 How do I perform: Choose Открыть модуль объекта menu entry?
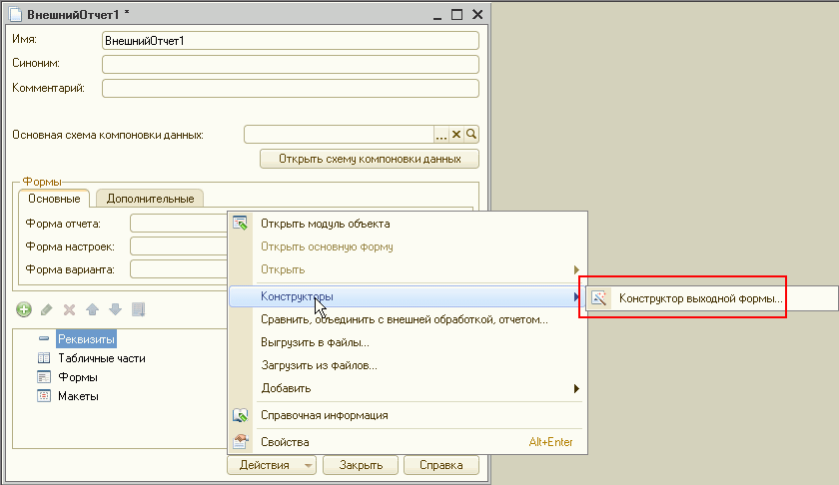click(x=408, y=224)
